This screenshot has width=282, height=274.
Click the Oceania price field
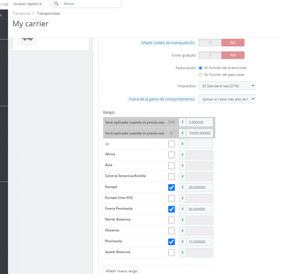point(200,231)
